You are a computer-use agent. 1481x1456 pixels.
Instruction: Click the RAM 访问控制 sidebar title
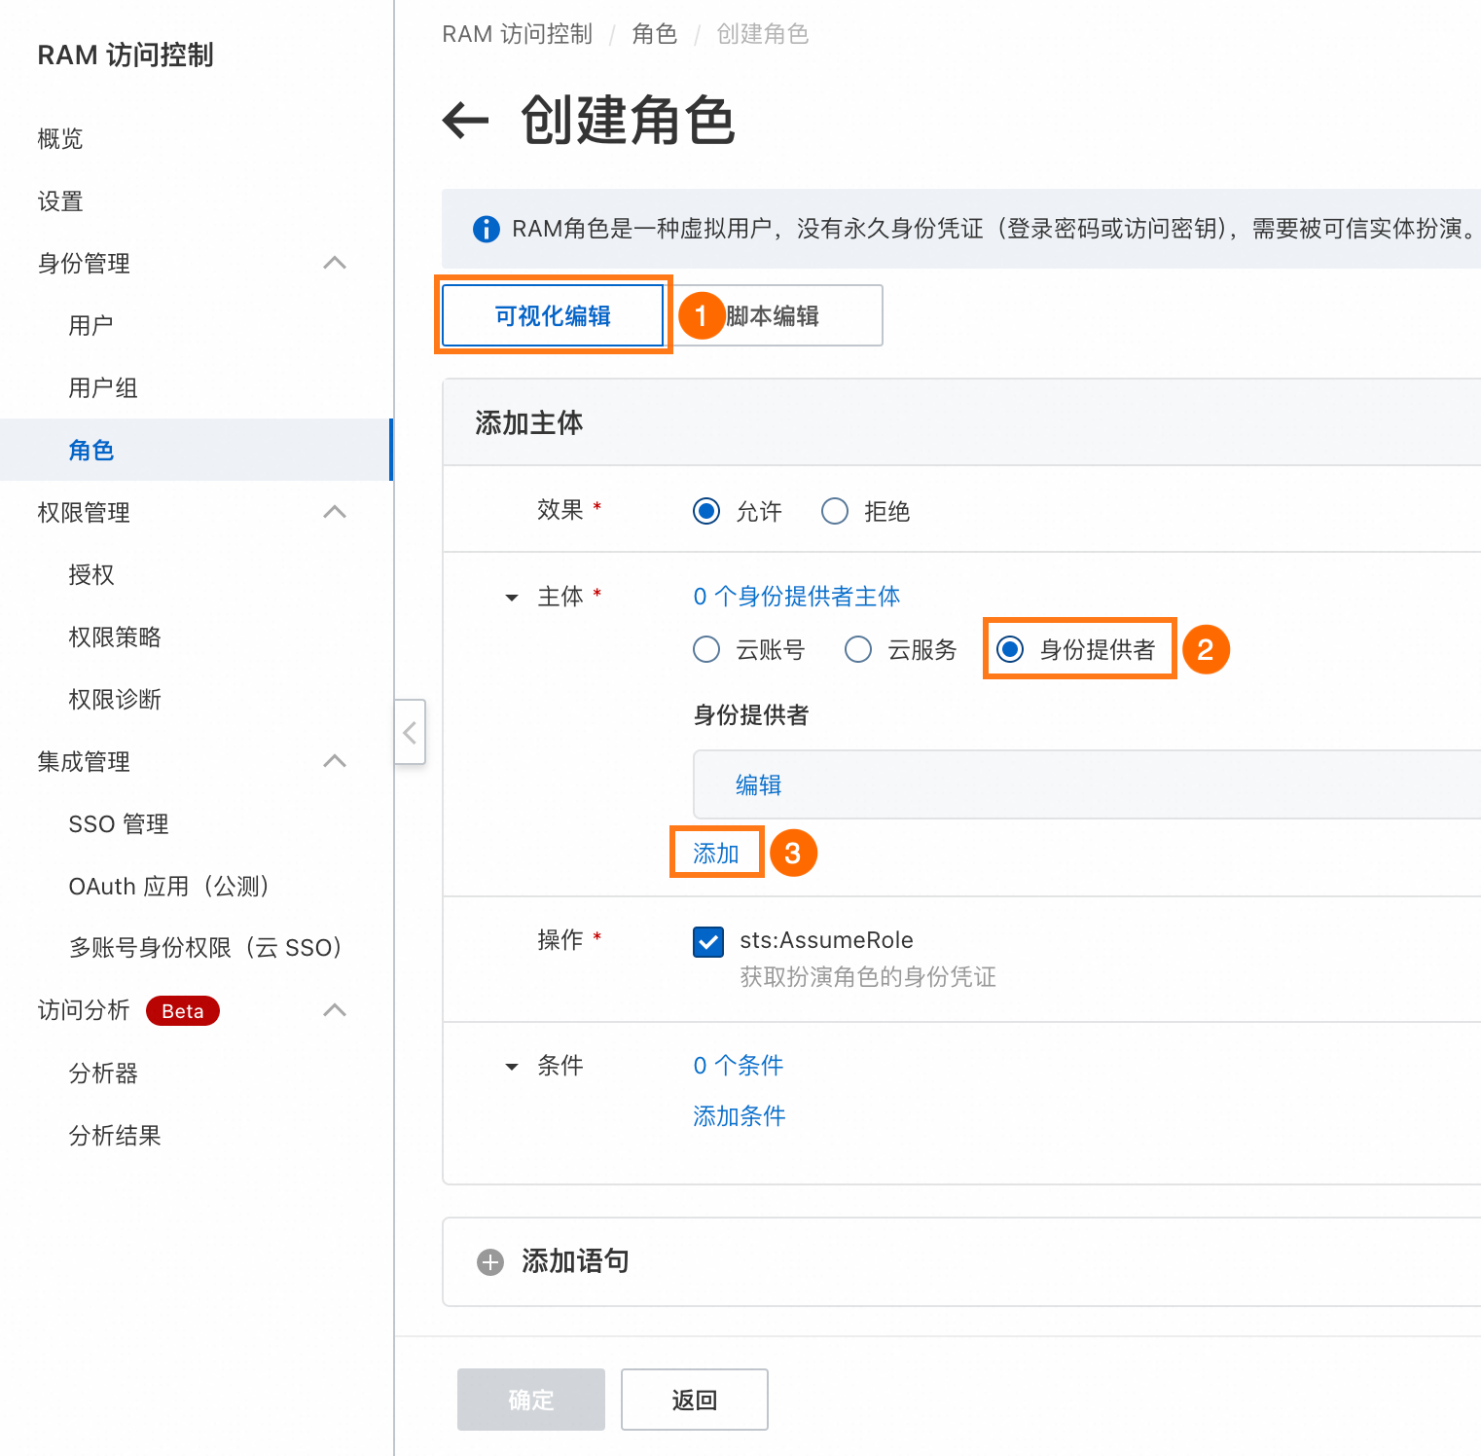pos(126,55)
